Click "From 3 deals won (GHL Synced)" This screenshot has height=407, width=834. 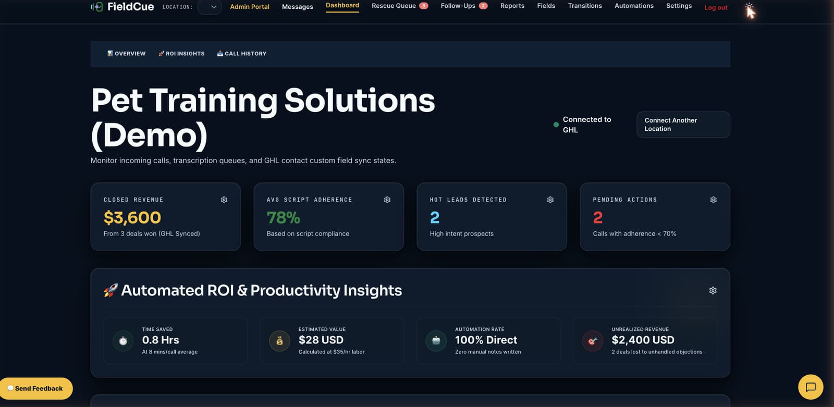tap(152, 234)
